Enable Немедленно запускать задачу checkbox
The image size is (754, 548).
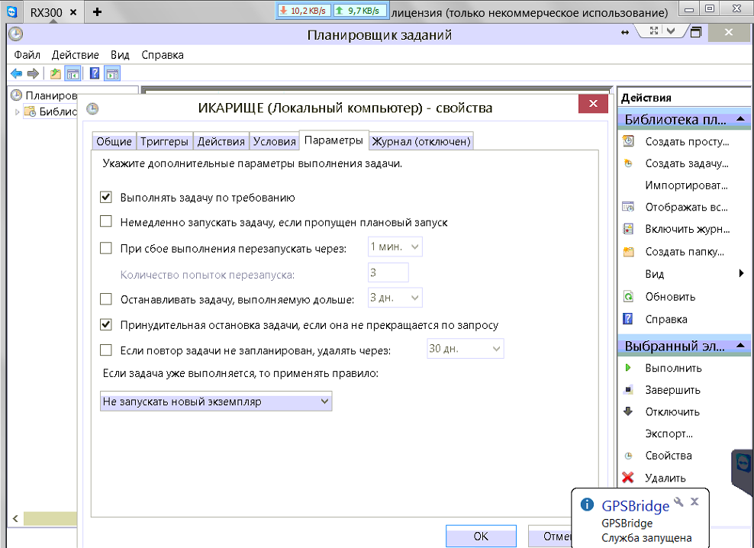[x=106, y=222]
